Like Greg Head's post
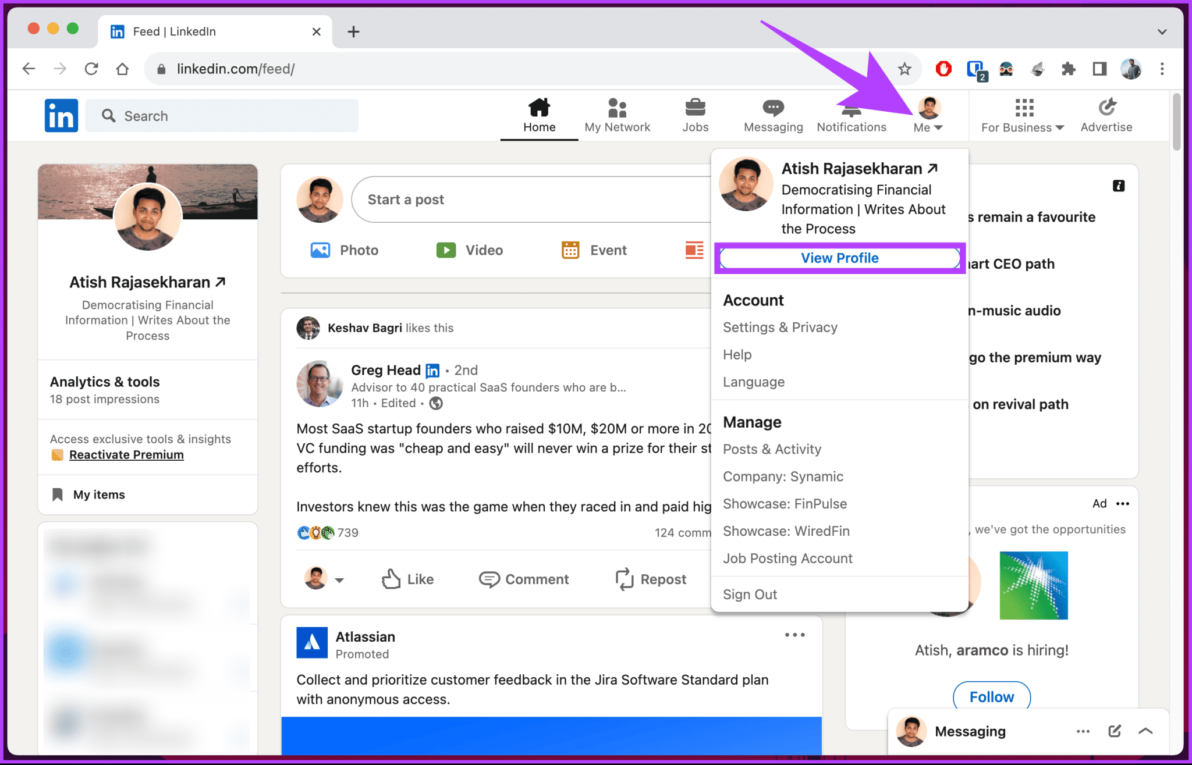1192x765 pixels. point(407,579)
